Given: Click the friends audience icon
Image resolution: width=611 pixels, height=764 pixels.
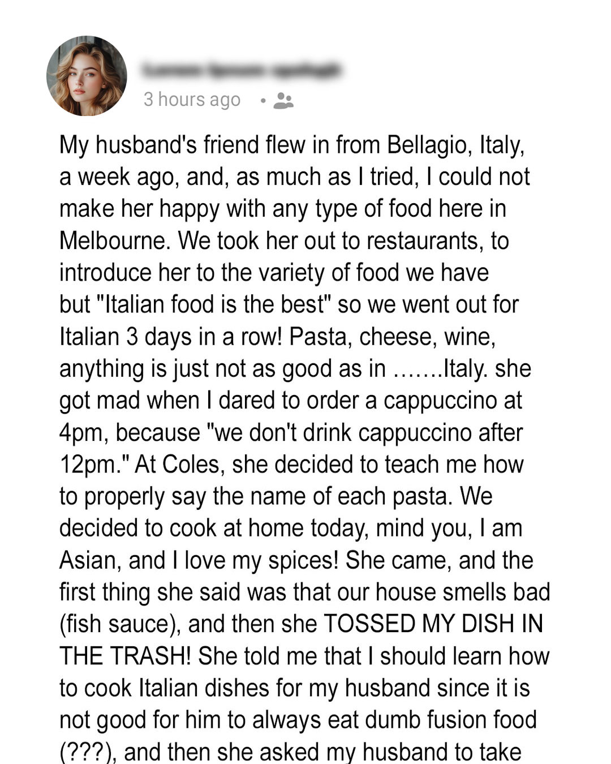Looking at the screenshot, I should coord(283,101).
